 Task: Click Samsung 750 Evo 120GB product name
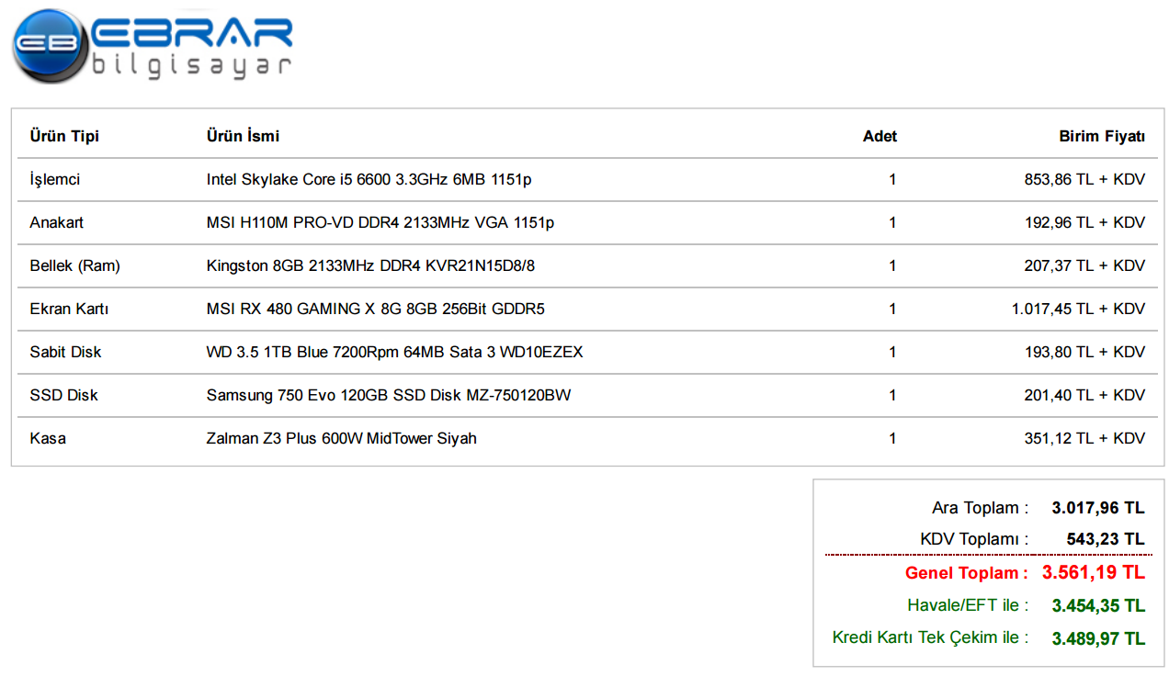coord(389,395)
